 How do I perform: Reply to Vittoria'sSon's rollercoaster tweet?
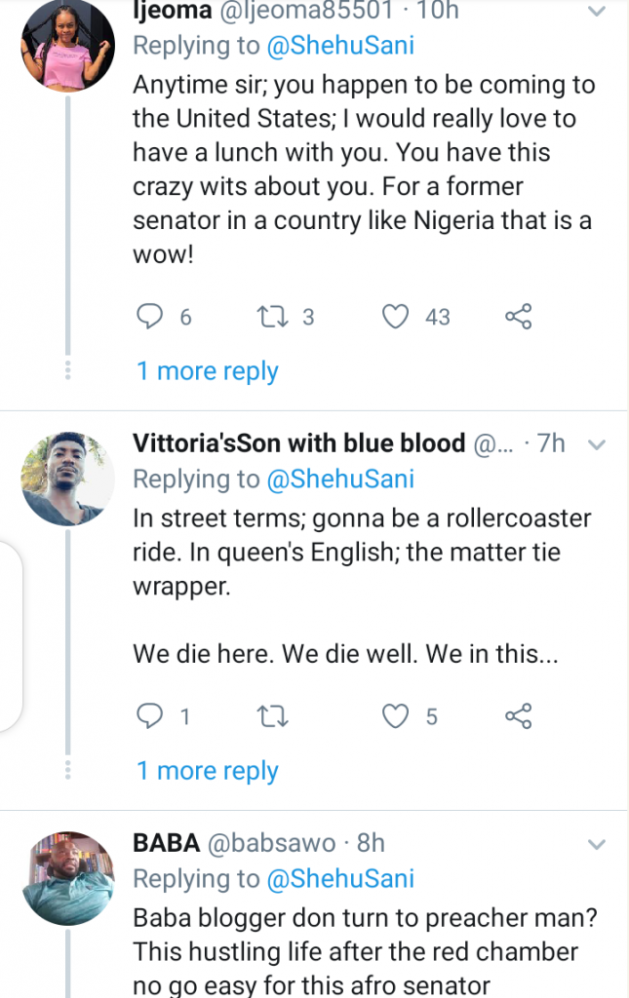coord(149,717)
